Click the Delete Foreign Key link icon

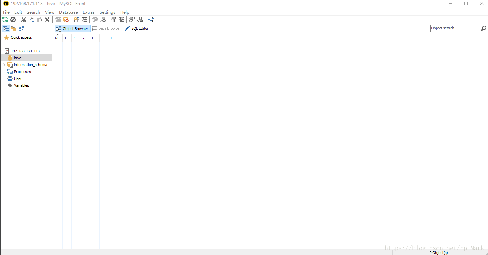140,20
